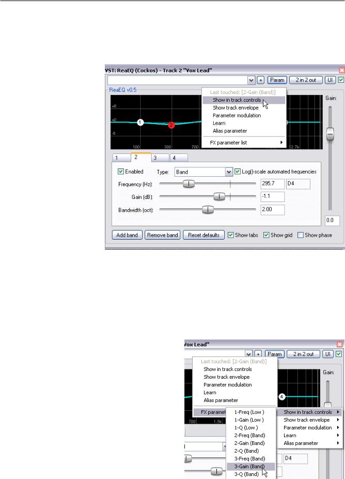Screen dimensions: 345x479
Task: Select EQ band point 1 on graph
Action: coord(140,122)
